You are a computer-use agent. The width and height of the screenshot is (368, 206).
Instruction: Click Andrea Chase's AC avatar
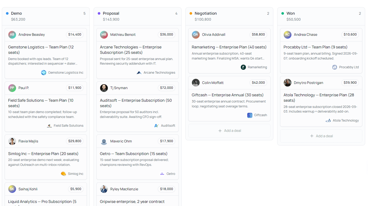pos(288,35)
